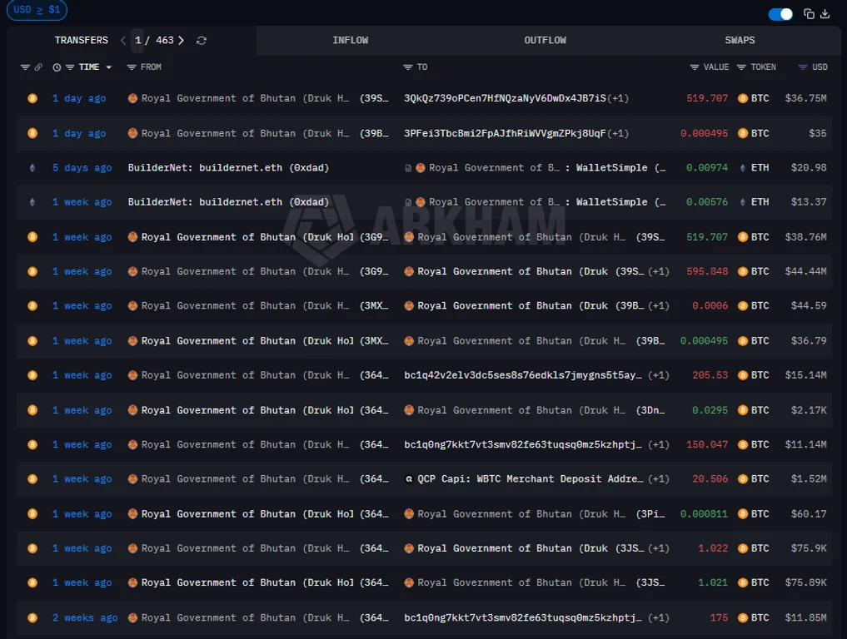Switch to the SWAPS tab
Image resolution: width=847 pixels, height=639 pixels.
pyautogui.click(x=740, y=40)
